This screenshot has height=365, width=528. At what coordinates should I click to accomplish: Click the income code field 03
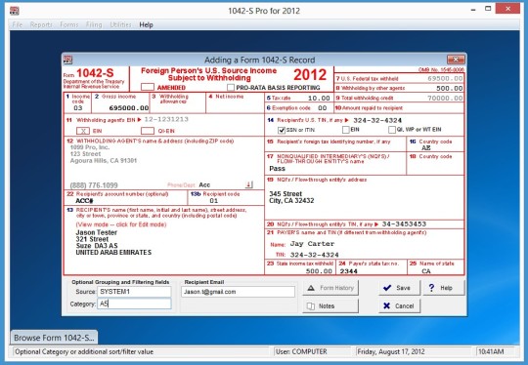[78, 108]
